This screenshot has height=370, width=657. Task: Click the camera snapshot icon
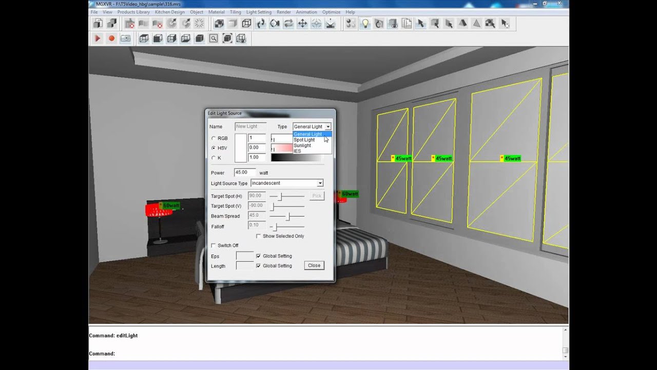tap(125, 38)
